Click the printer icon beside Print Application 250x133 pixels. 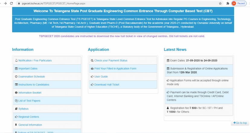92,69
